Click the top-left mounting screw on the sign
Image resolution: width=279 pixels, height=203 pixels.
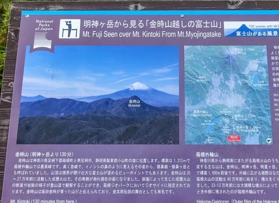(27, 16)
